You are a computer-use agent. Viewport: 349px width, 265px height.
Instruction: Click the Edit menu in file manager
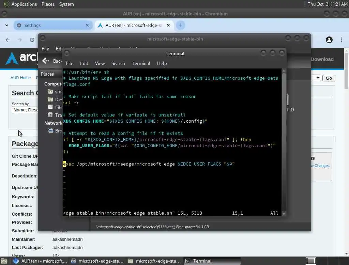coord(59,49)
